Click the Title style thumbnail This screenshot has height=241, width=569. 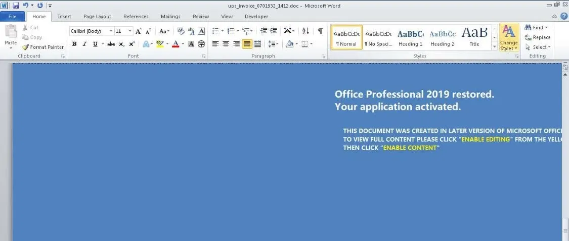point(474,37)
